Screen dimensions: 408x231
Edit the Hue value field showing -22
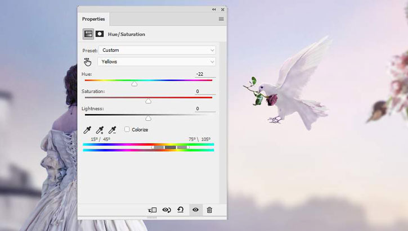click(x=205, y=74)
